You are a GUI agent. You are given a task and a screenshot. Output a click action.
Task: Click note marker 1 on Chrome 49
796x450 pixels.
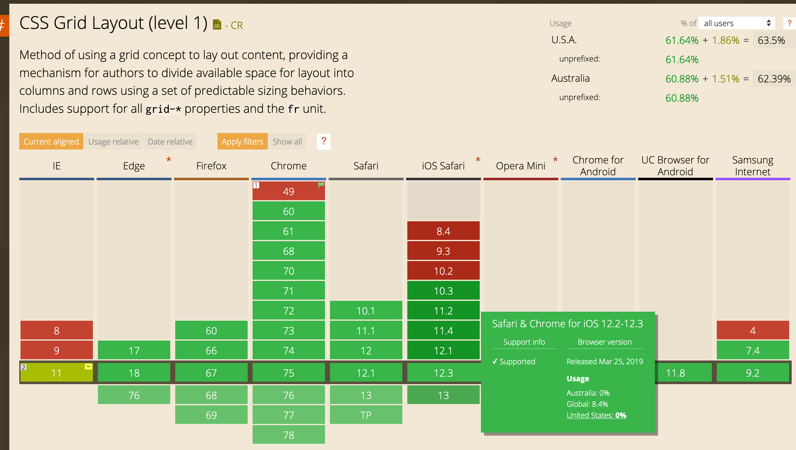[256, 186]
